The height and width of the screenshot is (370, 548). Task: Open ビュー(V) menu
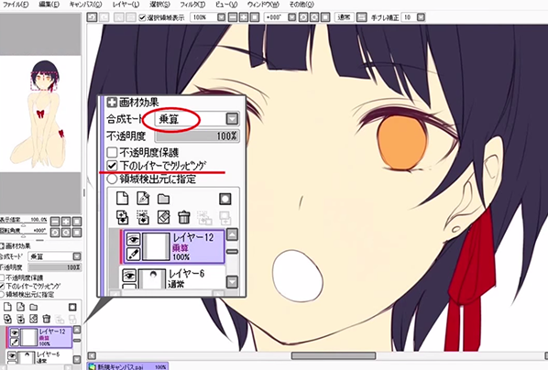[226, 5]
